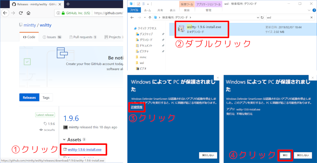Click the repository book icon beside mintty
This screenshot has width=317, height=163.
21,25
